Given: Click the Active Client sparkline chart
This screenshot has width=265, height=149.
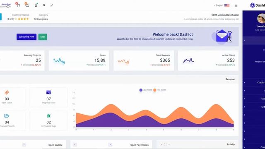Looking at the screenshot, I should (188, 60).
